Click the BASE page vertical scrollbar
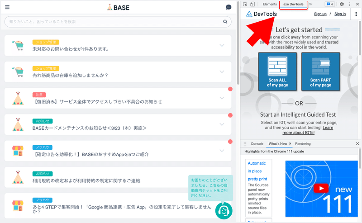The width and height of the screenshot is (362, 223). click(238, 44)
